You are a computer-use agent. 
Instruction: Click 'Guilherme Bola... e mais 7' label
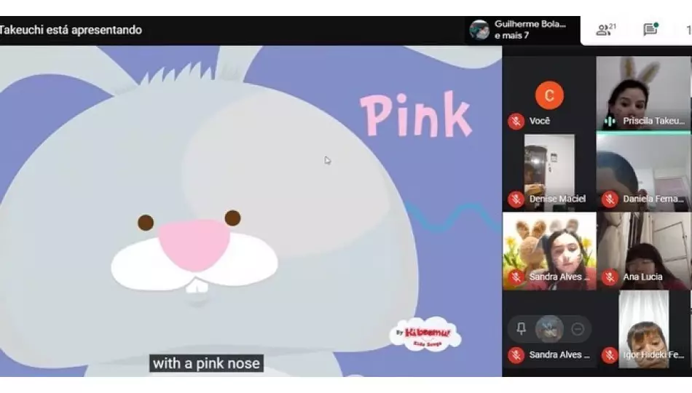coord(530,30)
